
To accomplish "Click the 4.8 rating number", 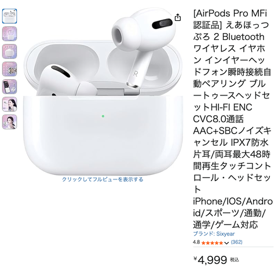I will pyautogui.click(x=196, y=242).
